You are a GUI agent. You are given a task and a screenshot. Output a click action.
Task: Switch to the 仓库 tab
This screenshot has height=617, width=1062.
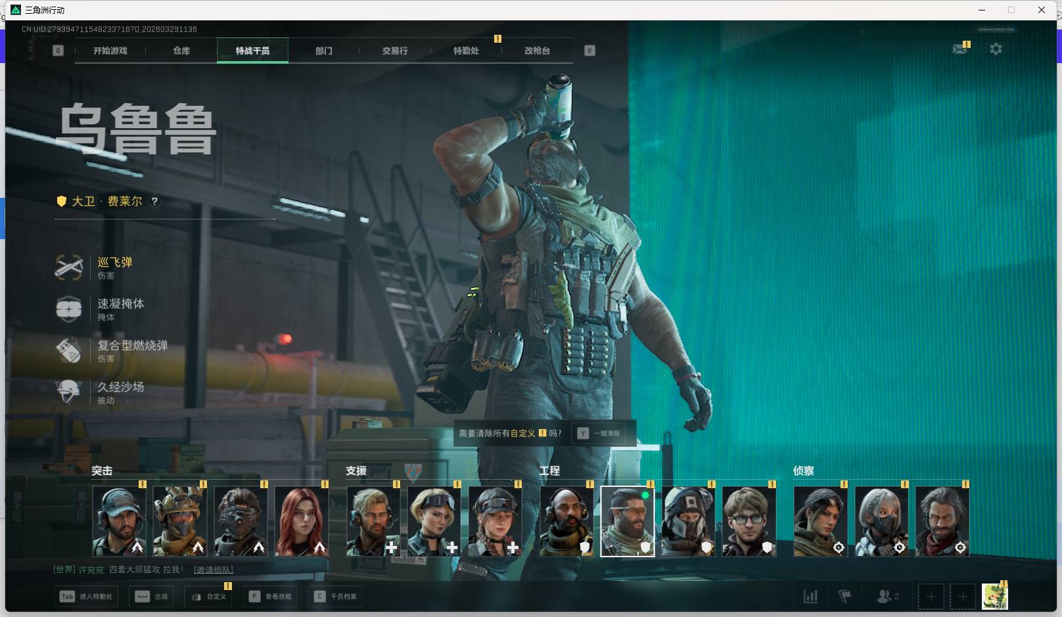click(181, 51)
